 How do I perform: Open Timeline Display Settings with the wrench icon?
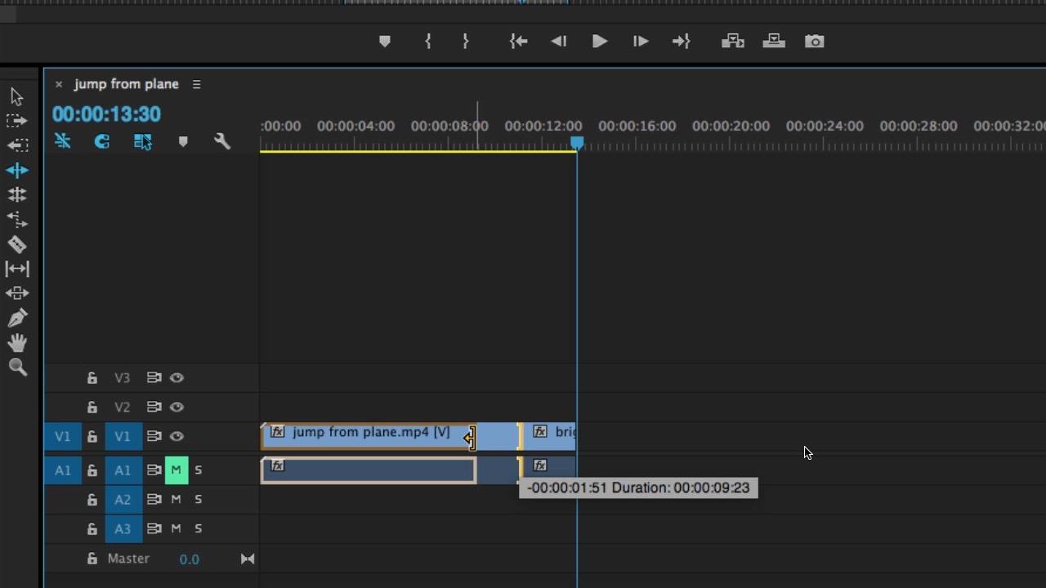[222, 141]
